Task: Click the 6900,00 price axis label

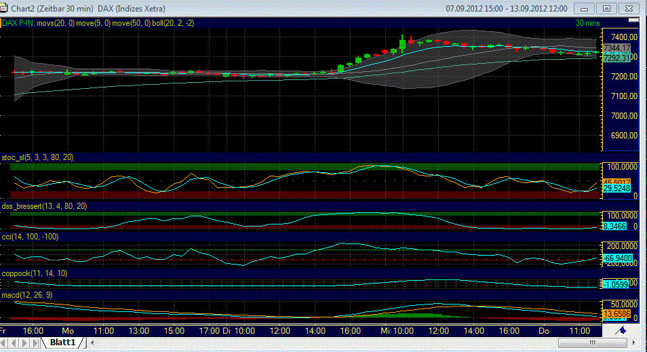Action: point(625,136)
